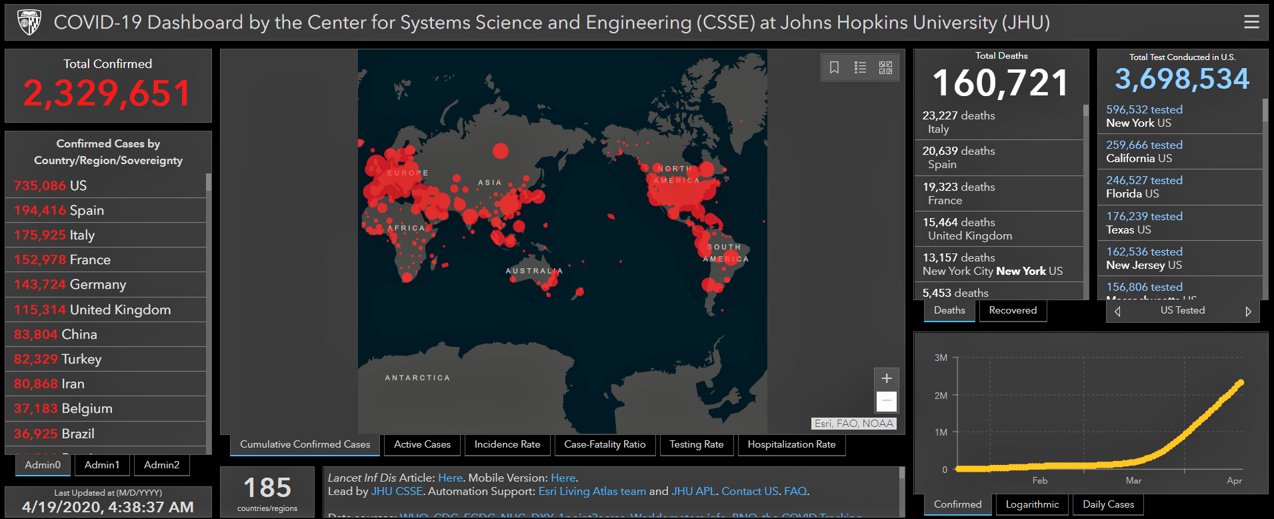This screenshot has width=1274, height=519.
Task: Click Spain 20,639 deaths entry
Action: click(998, 157)
